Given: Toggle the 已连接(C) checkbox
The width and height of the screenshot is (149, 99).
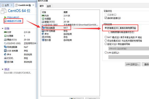Looking at the screenshot, I should (106, 15).
